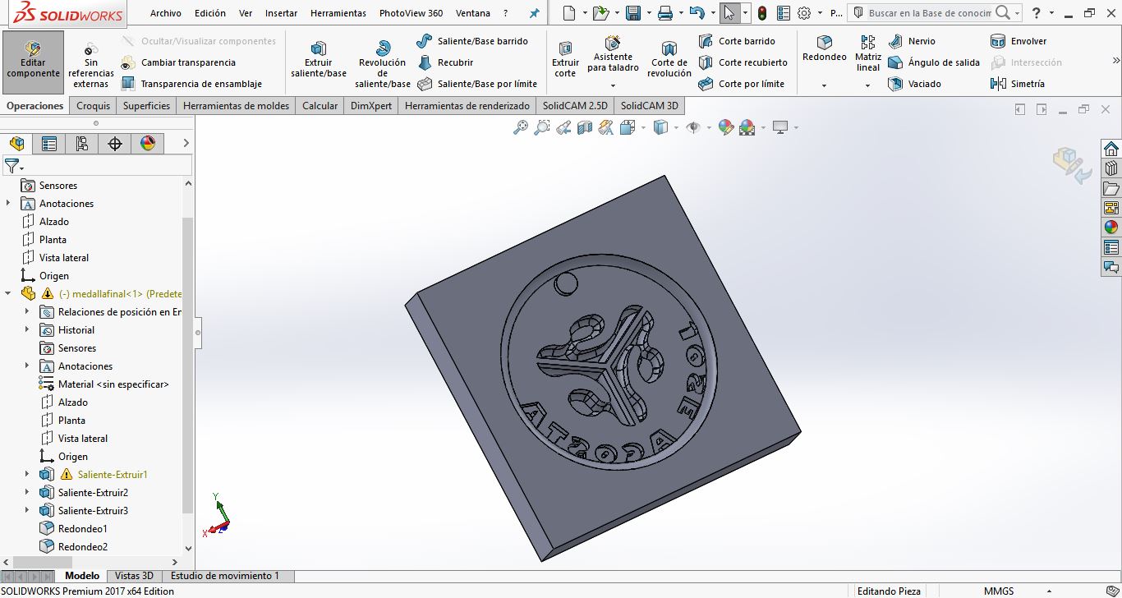This screenshot has width=1122, height=598.
Task: Open the SolidCAM 2.5D tab
Action: point(575,105)
